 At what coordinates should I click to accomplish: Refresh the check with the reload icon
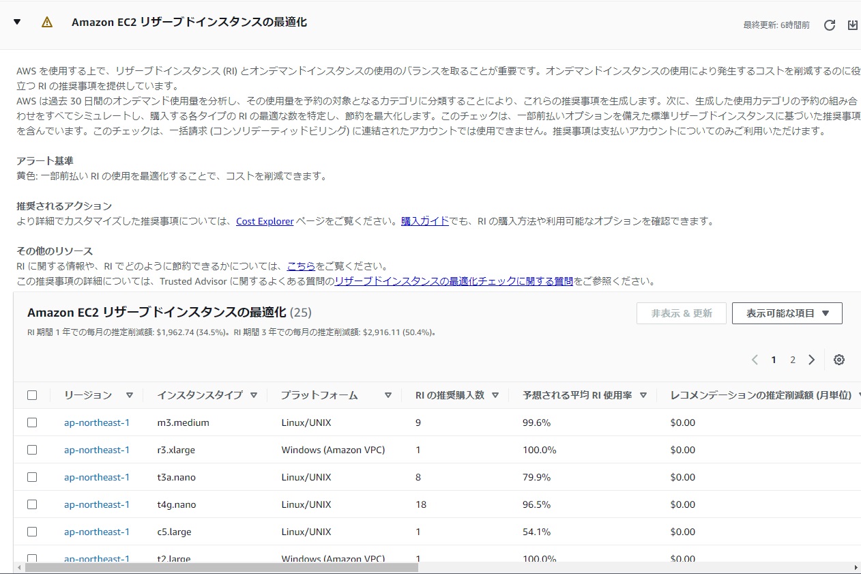pyautogui.click(x=830, y=25)
